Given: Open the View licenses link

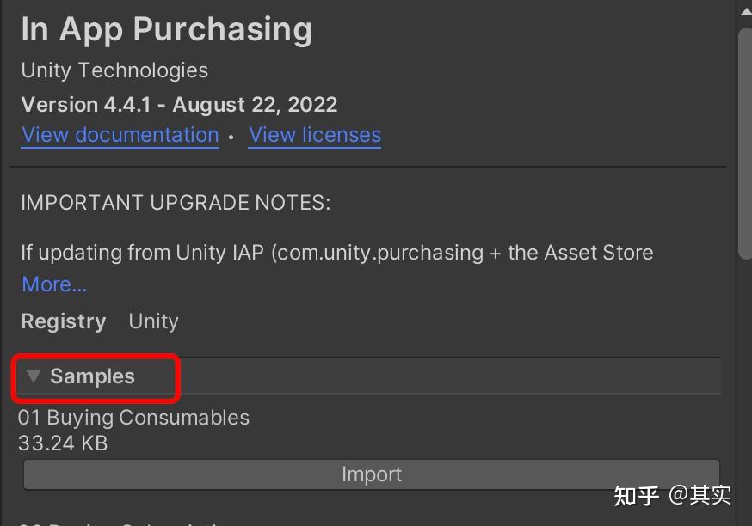Looking at the screenshot, I should pyautogui.click(x=315, y=134).
